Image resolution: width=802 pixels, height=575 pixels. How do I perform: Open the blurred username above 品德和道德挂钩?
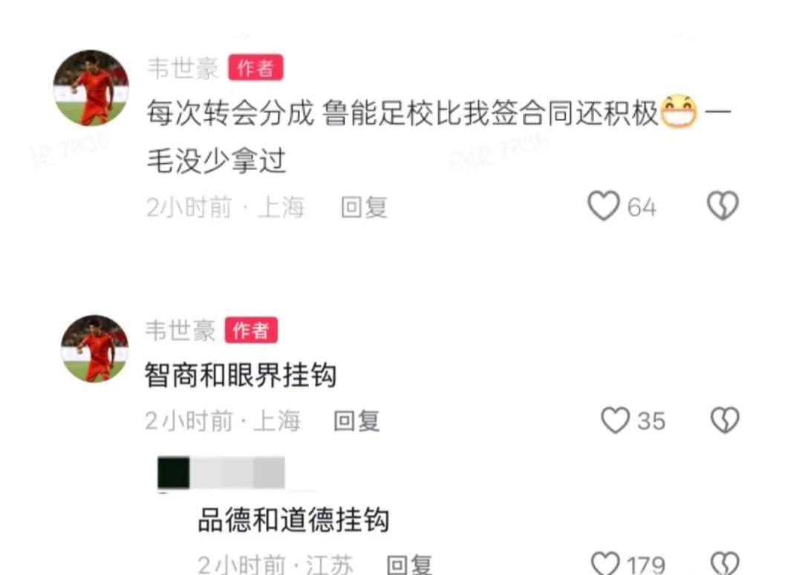pos(221,472)
